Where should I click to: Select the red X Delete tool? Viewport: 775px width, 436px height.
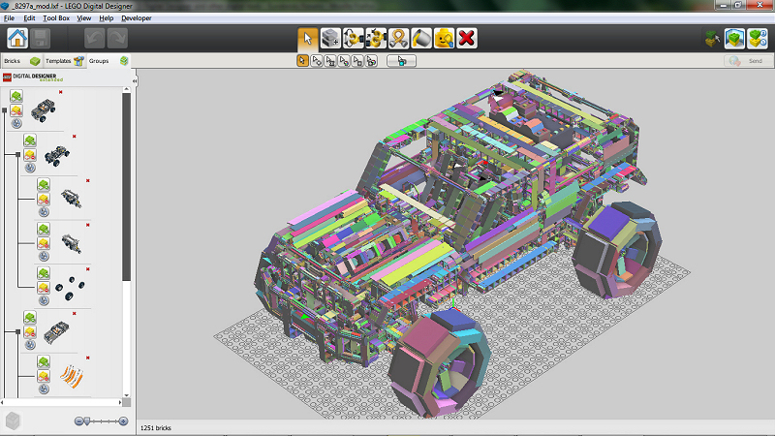tap(467, 38)
